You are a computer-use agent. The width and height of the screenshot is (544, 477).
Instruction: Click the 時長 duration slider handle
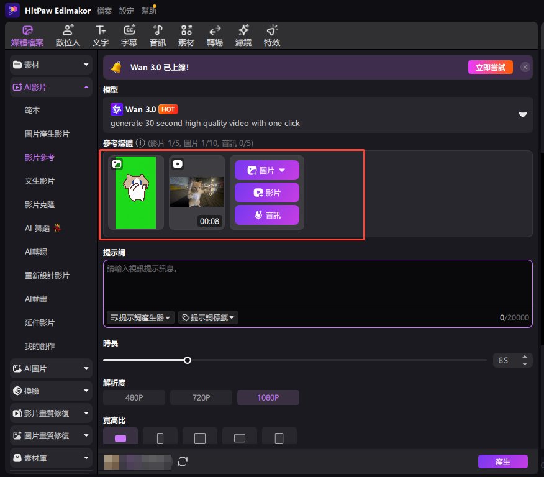(188, 360)
